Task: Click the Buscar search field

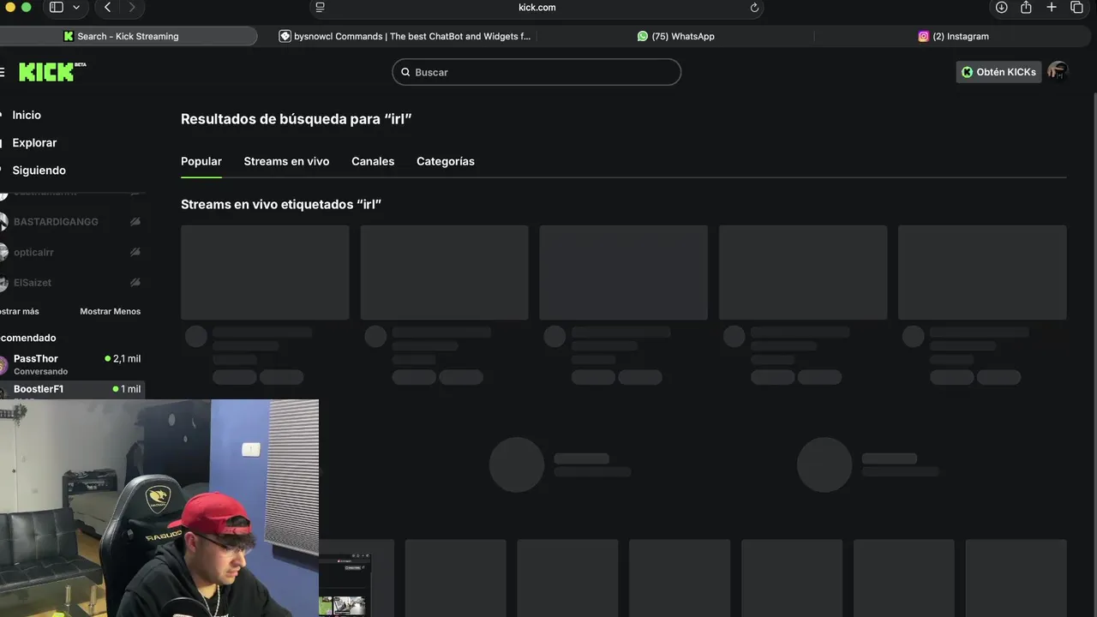Action: (537, 72)
